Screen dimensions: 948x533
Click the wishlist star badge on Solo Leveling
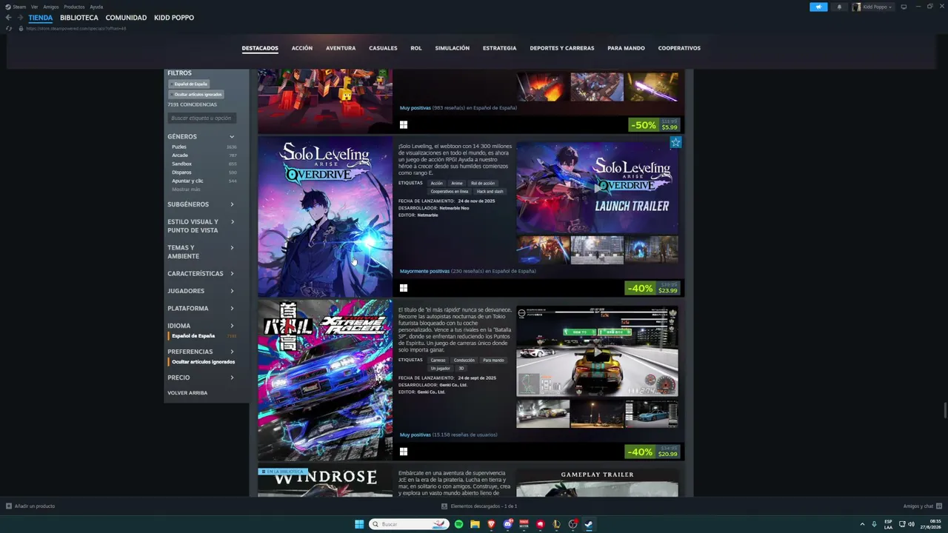[675, 142]
